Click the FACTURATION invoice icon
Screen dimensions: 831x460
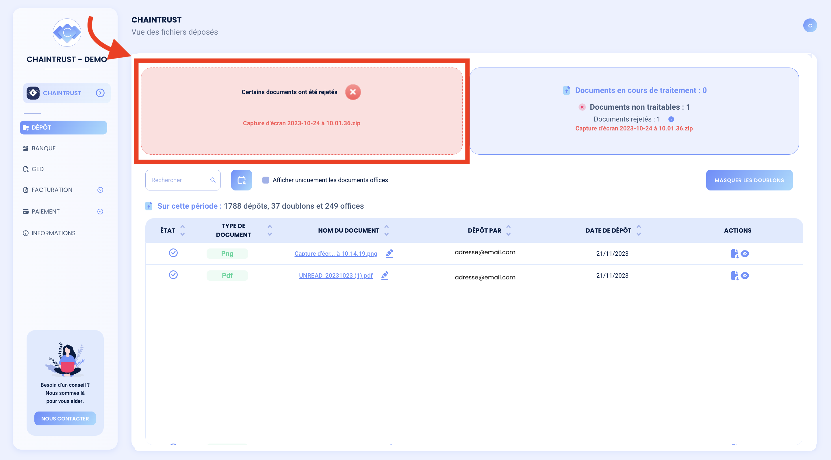pyautogui.click(x=26, y=190)
